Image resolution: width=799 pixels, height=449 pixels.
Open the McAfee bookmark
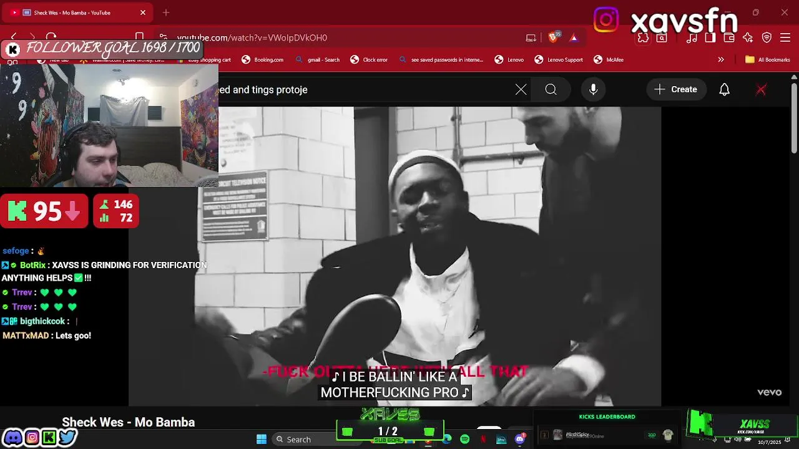click(609, 60)
